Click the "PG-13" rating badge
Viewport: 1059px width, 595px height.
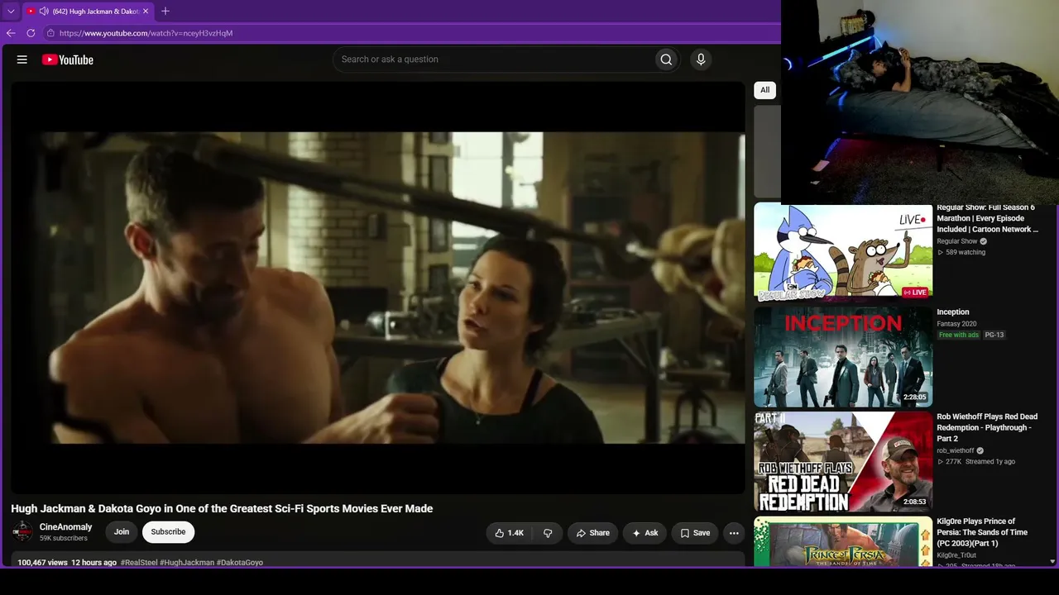[994, 335]
